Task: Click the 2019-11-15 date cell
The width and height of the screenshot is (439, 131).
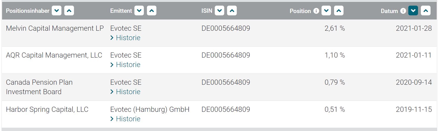Action: pyautogui.click(x=414, y=110)
